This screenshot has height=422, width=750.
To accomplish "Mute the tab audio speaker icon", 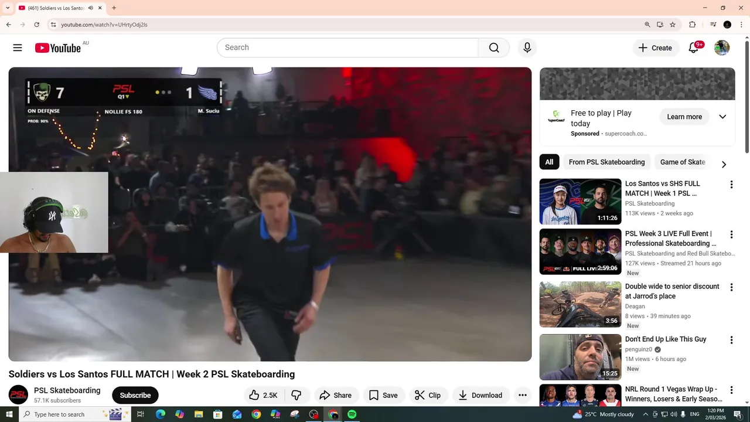I will (x=91, y=8).
